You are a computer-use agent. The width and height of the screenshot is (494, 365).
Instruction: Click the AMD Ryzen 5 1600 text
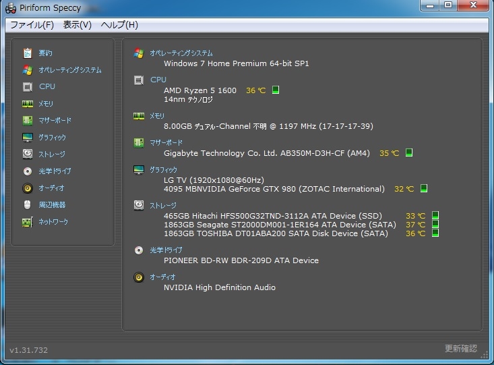click(x=200, y=90)
